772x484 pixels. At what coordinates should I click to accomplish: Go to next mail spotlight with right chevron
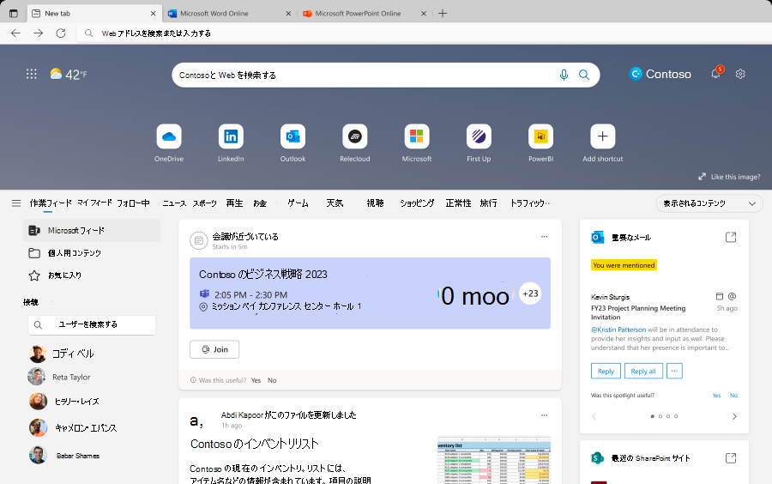point(734,416)
